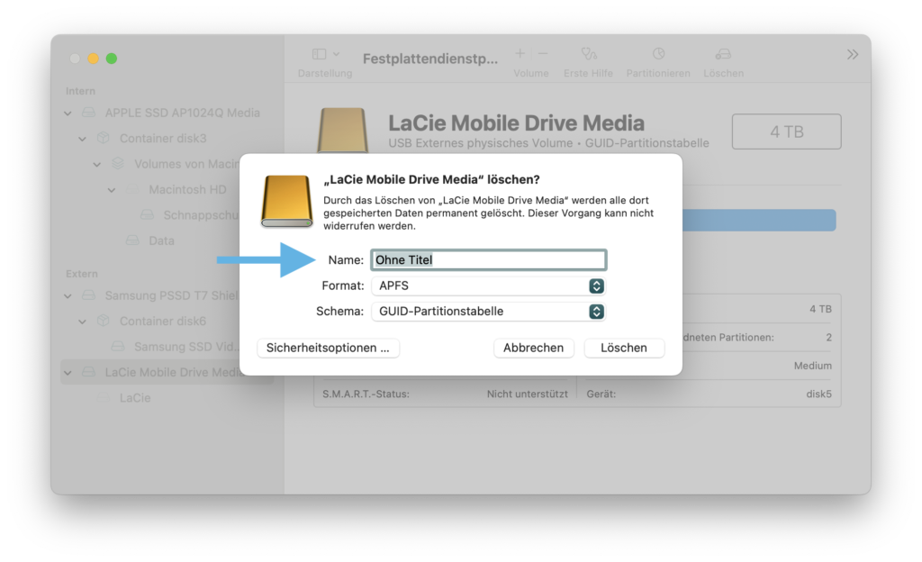The width and height of the screenshot is (922, 562).
Task: Click the Löschen toolbar icon
Action: (x=723, y=54)
